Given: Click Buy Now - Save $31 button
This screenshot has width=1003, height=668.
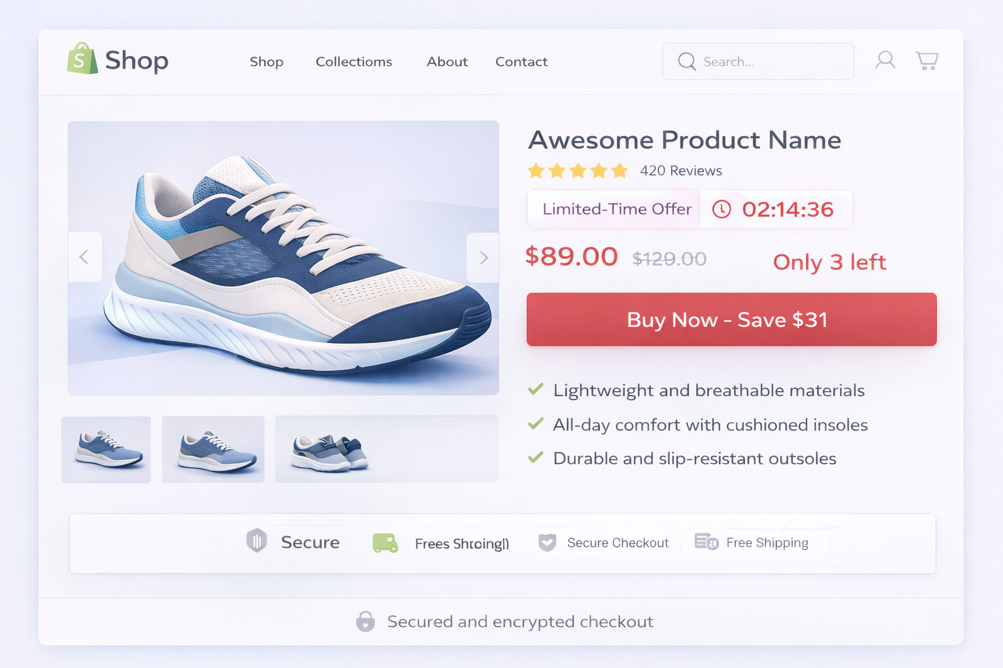Looking at the screenshot, I should point(731,320).
